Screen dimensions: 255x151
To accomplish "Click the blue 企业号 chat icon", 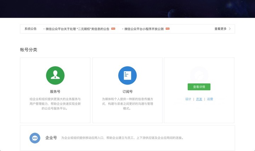I will point(35,138).
